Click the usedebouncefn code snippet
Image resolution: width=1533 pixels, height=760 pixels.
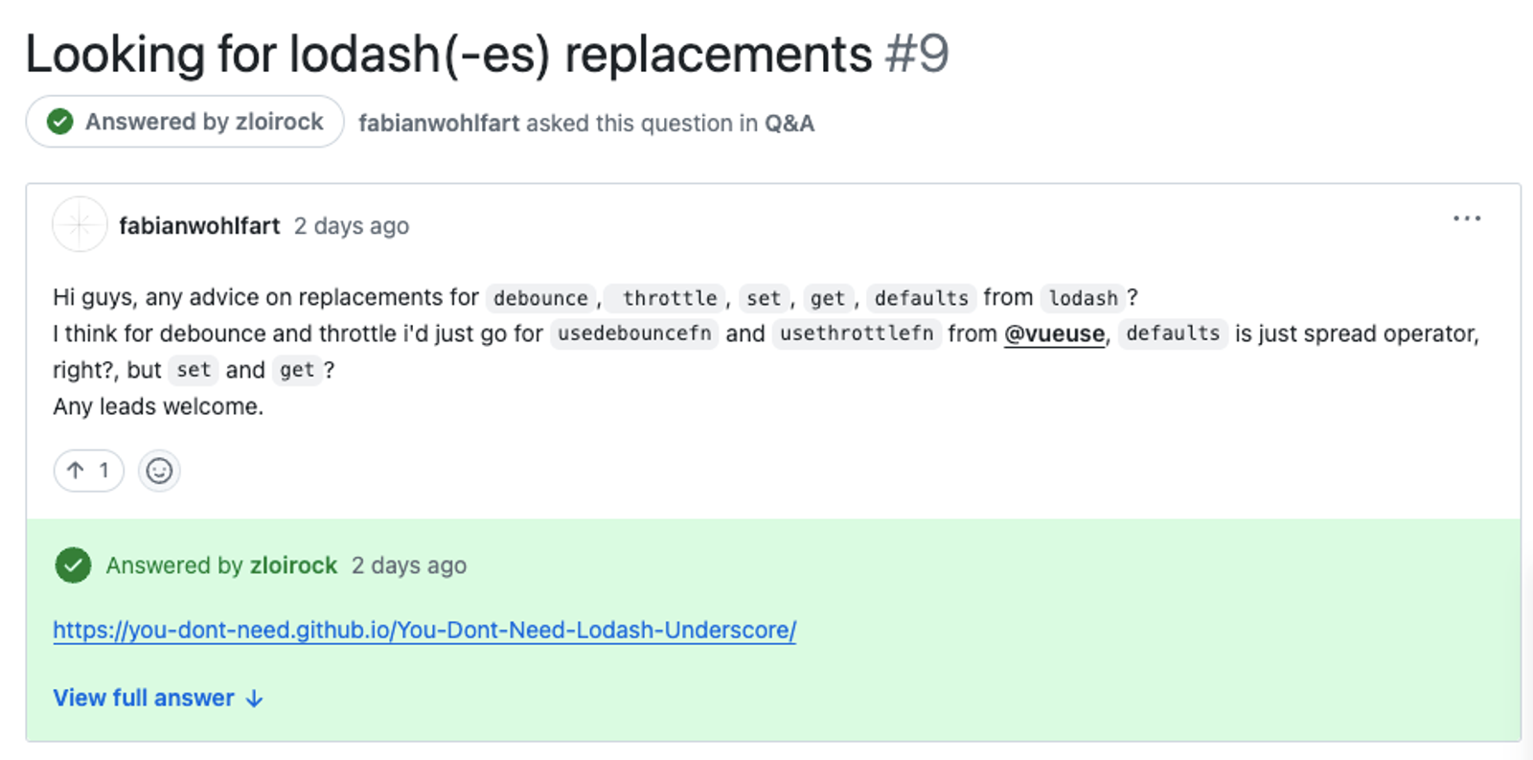pyautogui.click(x=634, y=334)
